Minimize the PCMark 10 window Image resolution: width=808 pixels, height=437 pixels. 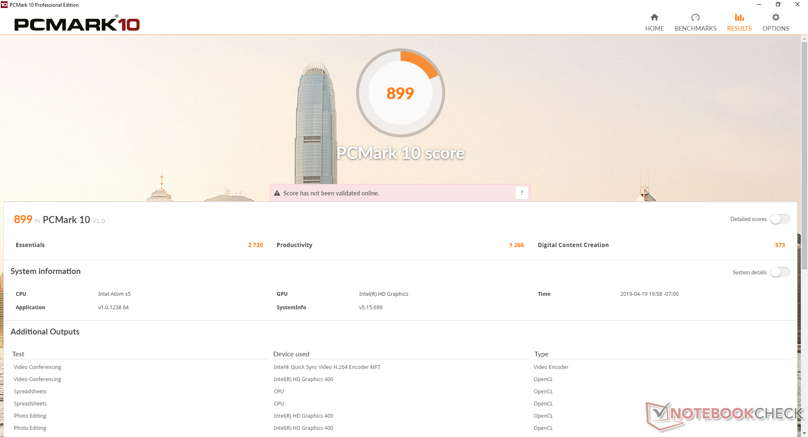(x=759, y=5)
